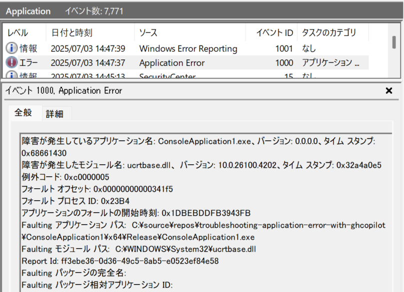
Task: Click the ucrtbase.dll faulting module path line
Action: (139, 249)
